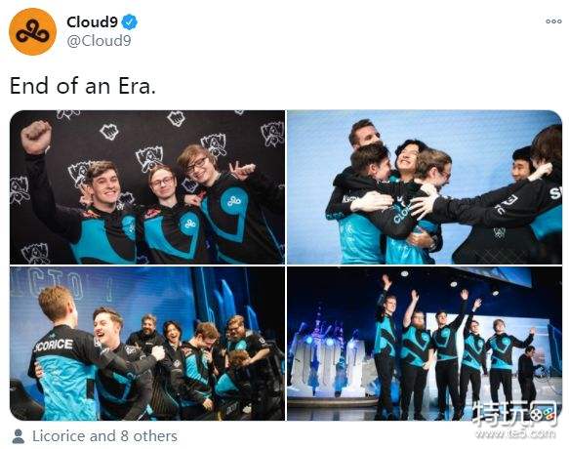Open the Cloud9 profile avatar
Screen dimensions: 569x449
pos(32,31)
